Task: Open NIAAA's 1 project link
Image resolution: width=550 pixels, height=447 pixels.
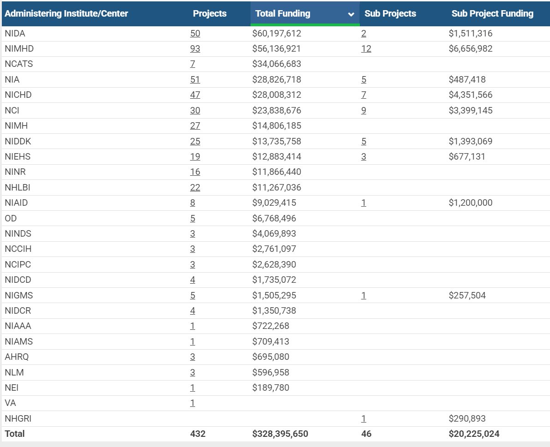Action: click(x=192, y=326)
